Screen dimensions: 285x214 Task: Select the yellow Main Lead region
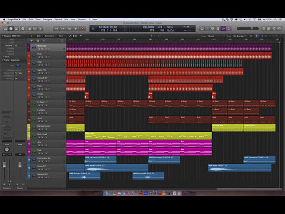click(x=148, y=136)
